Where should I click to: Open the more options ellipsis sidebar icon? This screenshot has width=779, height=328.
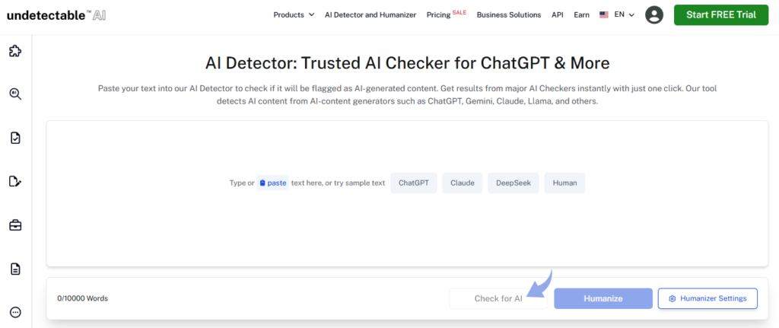(x=15, y=312)
